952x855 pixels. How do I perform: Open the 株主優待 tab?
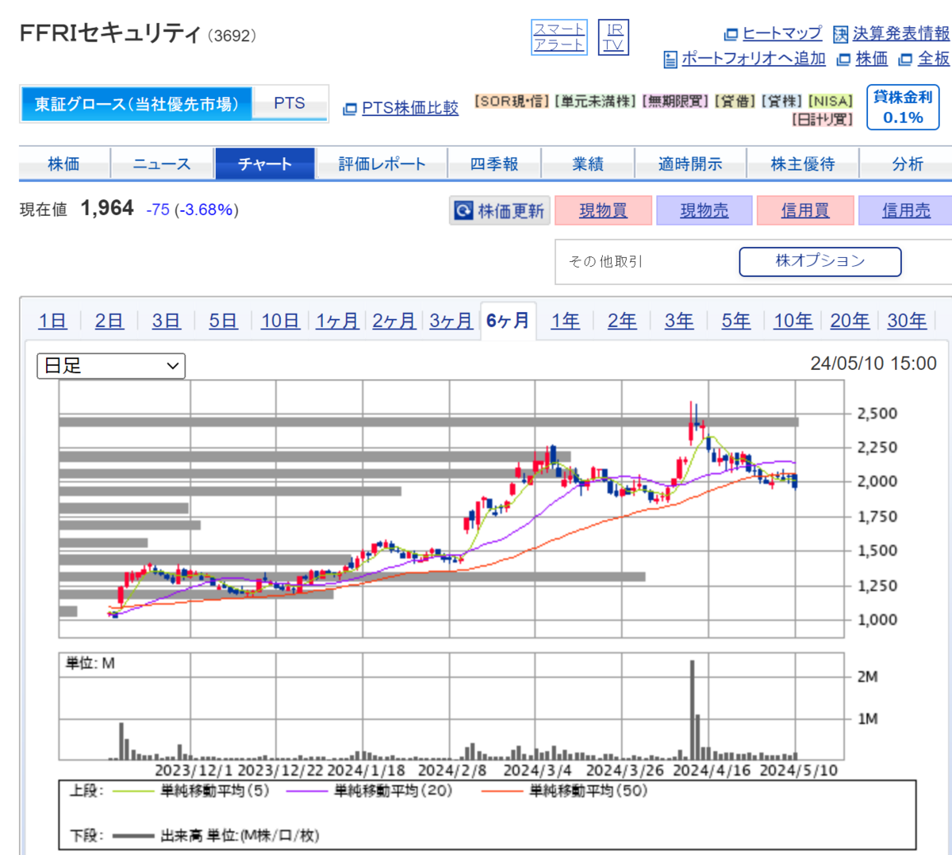pyautogui.click(x=803, y=164)
